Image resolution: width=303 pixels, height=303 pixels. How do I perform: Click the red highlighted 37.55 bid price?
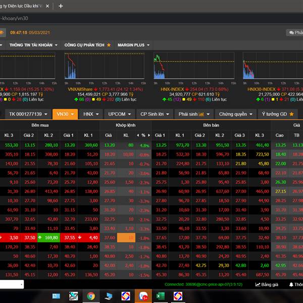coord(70,237)
